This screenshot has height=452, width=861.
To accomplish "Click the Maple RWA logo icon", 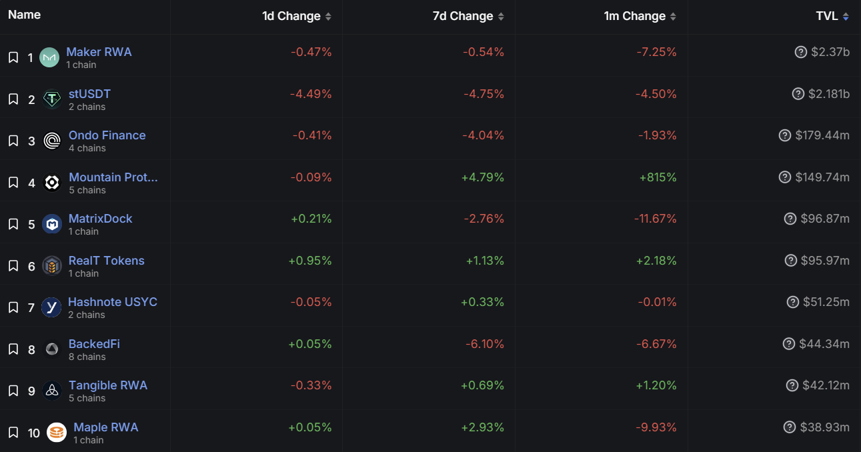I will [x=57, y=433].
